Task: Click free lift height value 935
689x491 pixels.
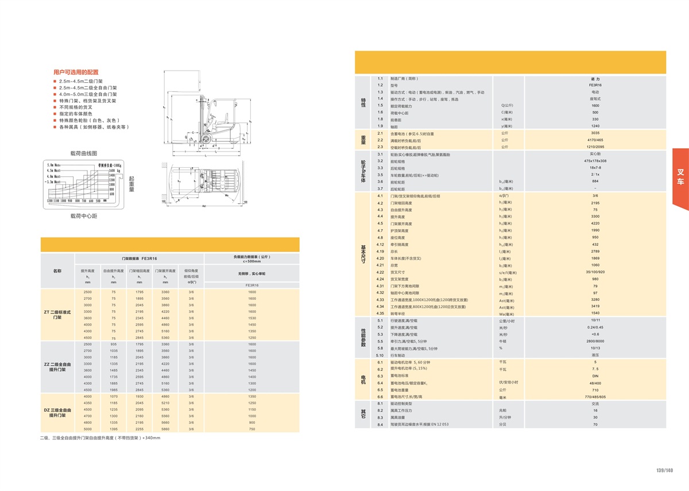Action: 113,344
